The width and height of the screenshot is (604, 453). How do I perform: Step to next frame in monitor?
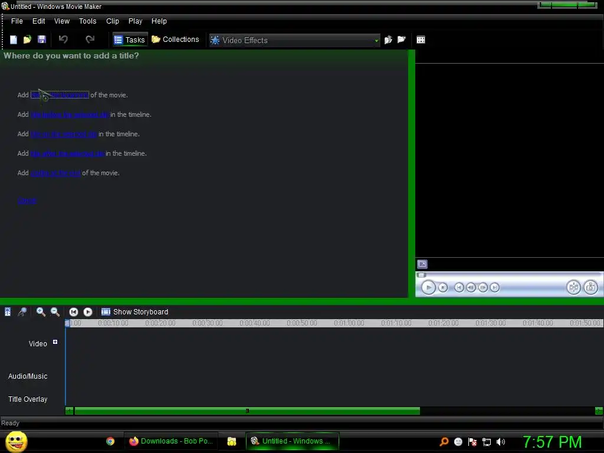pos(482,287)
